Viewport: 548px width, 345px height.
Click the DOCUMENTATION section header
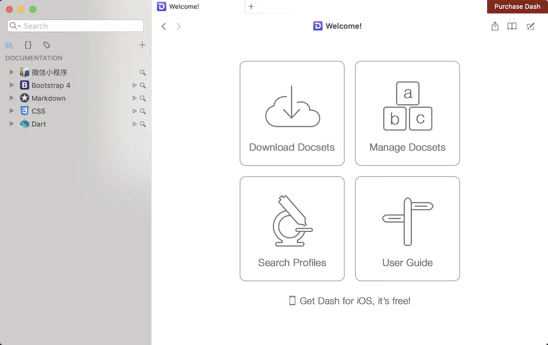point(34,58)
